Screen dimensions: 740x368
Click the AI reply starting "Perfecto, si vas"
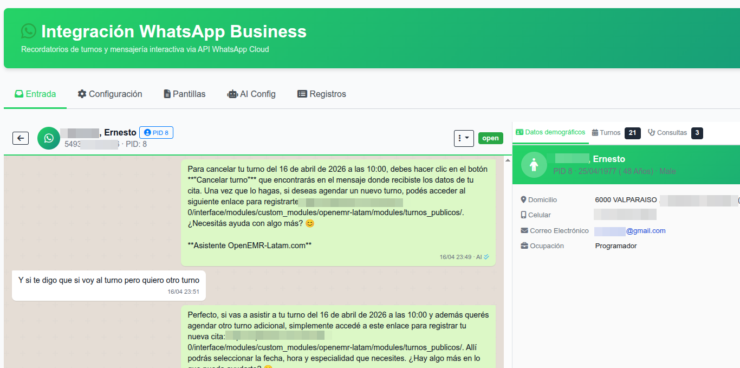point(338,337)
